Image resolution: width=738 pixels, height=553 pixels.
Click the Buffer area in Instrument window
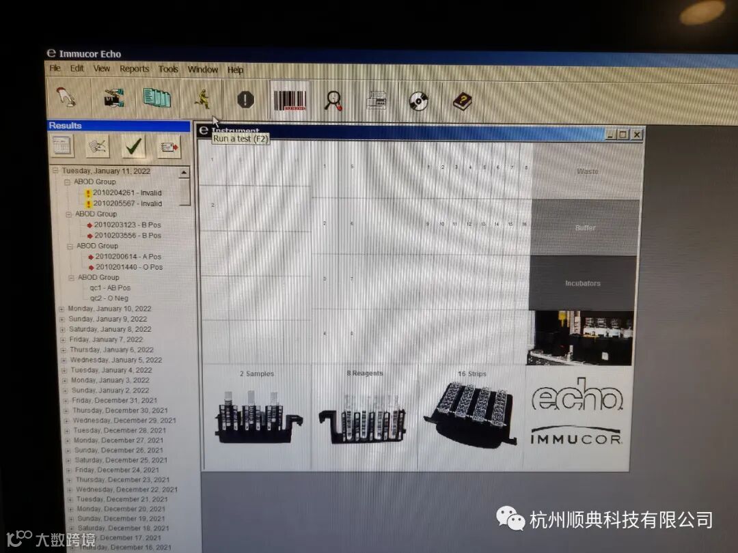click(585, 227)
